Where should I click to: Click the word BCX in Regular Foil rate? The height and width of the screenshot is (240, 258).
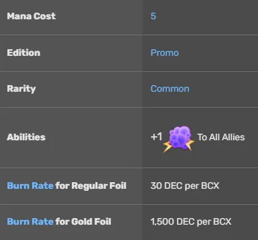(x=210, y=185)
